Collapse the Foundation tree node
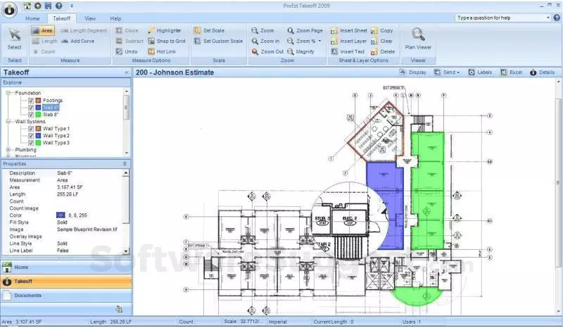This screenshot has width=563, height=328. point(8,93)
